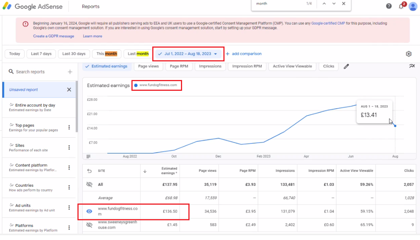Open Entire account by day report
420x240 pixels.
tap(39, 107)
